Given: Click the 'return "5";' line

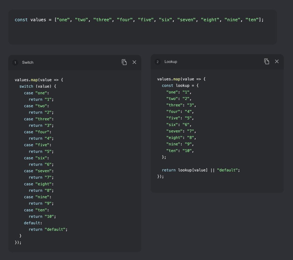Looking at the screenshot, I should (41, 151).
